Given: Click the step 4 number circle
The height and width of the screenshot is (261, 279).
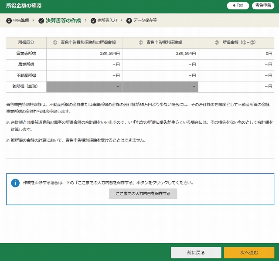Looking at the screenshot, I should [x=129, y=20].
